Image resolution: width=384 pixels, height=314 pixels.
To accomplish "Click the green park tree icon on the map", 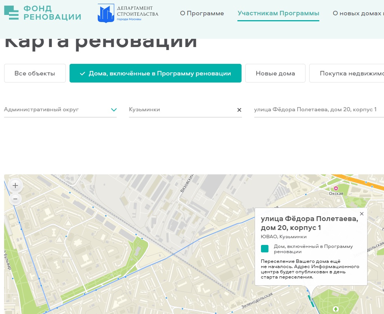I will pos(336,309).
